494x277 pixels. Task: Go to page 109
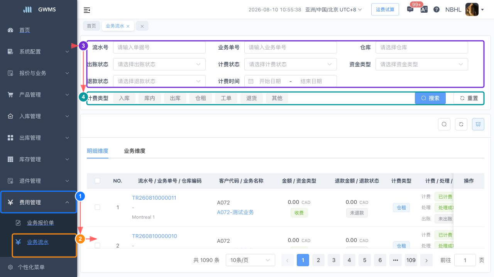(x=411, y=260)
